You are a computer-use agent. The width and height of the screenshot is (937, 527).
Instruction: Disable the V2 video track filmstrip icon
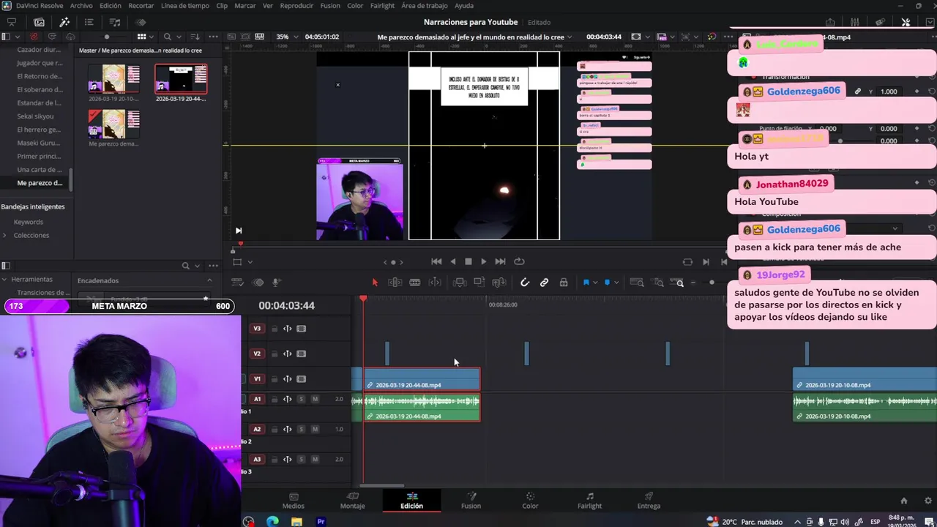tap(301, 354)
